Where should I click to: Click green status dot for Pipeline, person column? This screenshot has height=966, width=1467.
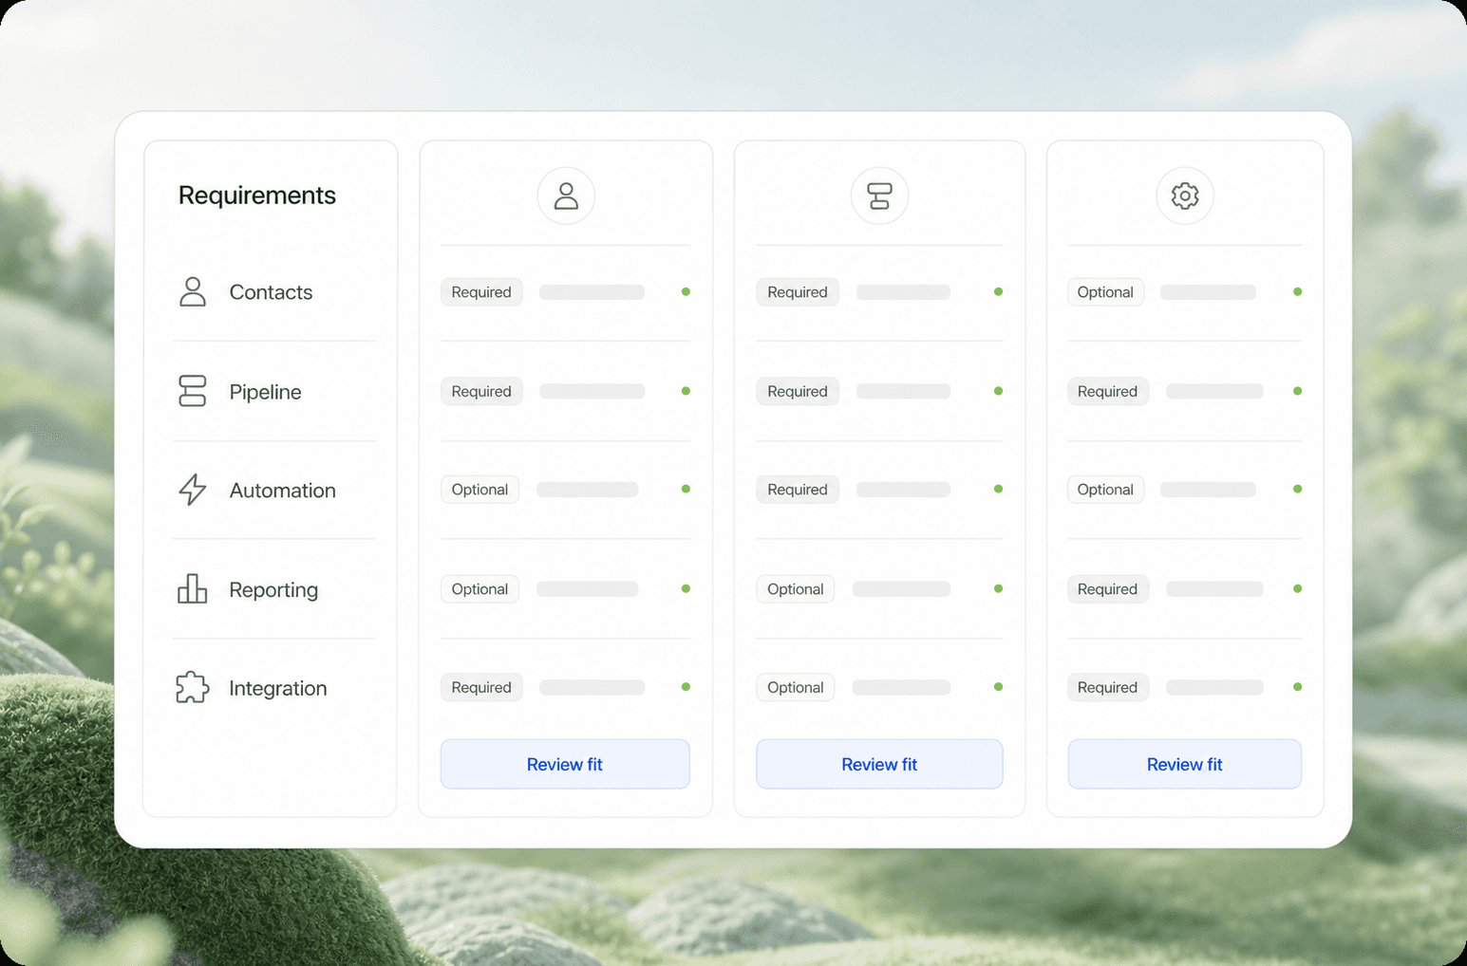[x=686, y=391]
